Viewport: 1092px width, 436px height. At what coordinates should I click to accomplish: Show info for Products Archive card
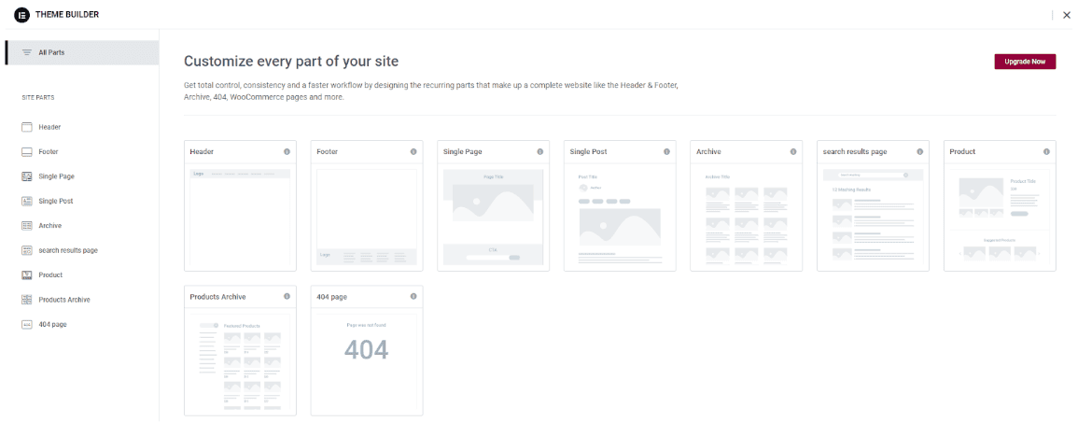click(287, 297)
